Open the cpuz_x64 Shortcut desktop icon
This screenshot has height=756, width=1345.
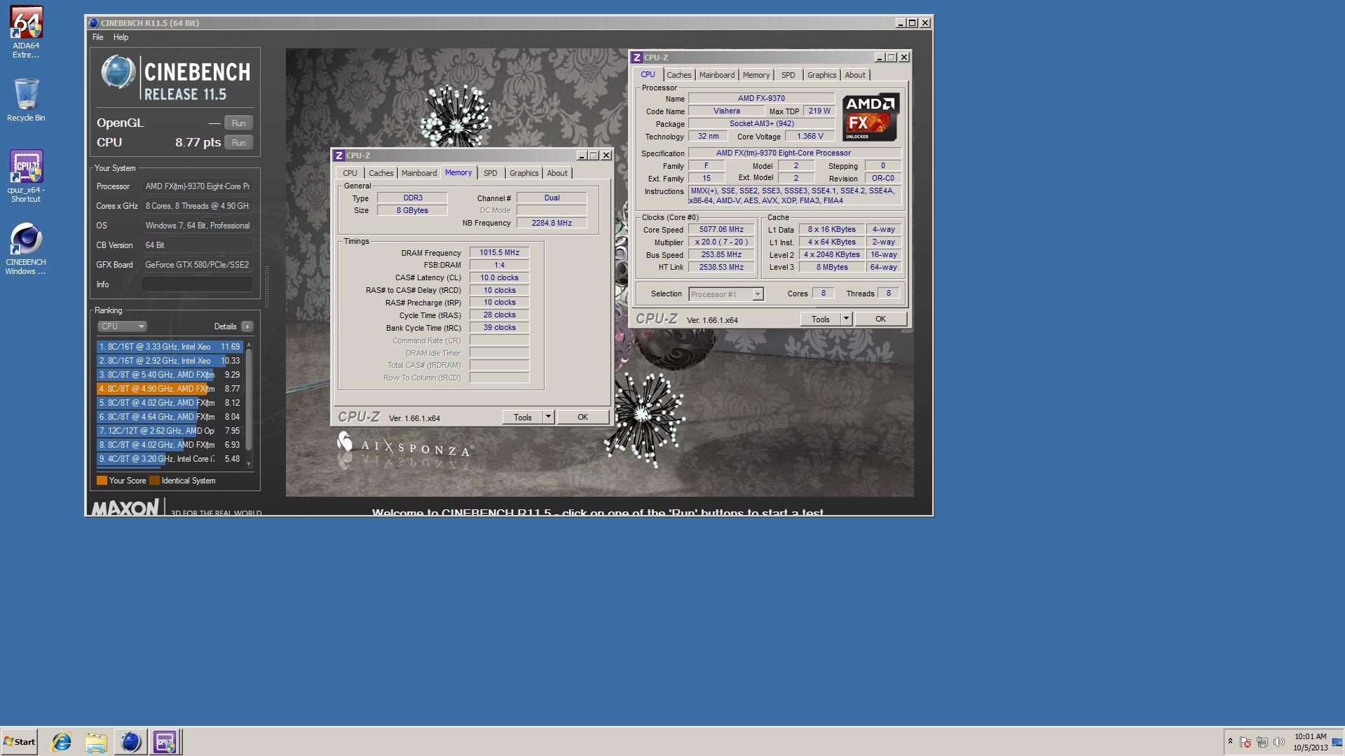[26, 177]
